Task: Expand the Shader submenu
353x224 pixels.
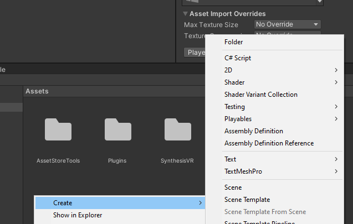Action: coord(274,82)
